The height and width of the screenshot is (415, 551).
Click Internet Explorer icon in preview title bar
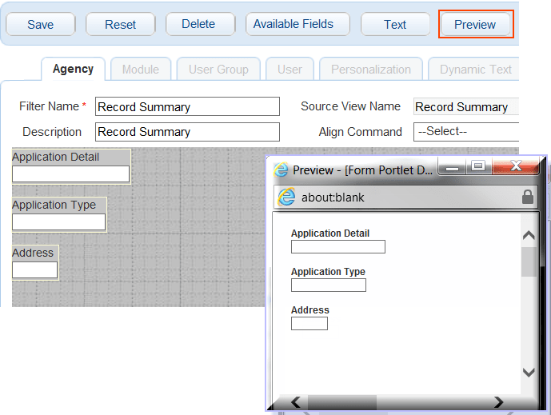pyautogui.click(x=281, y=170)
